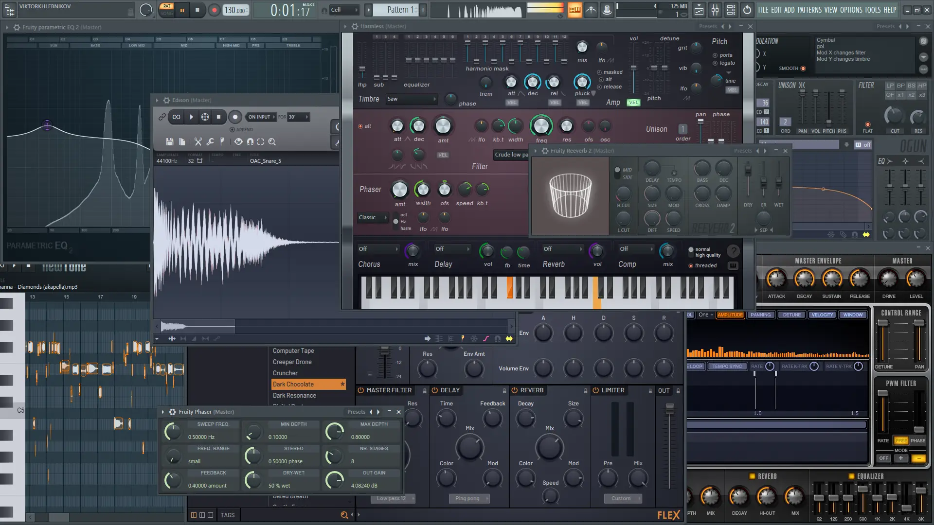This screenshot has height=525, width=934.
Task: Click the 130.000 tempo field
Action: [235, 10]
